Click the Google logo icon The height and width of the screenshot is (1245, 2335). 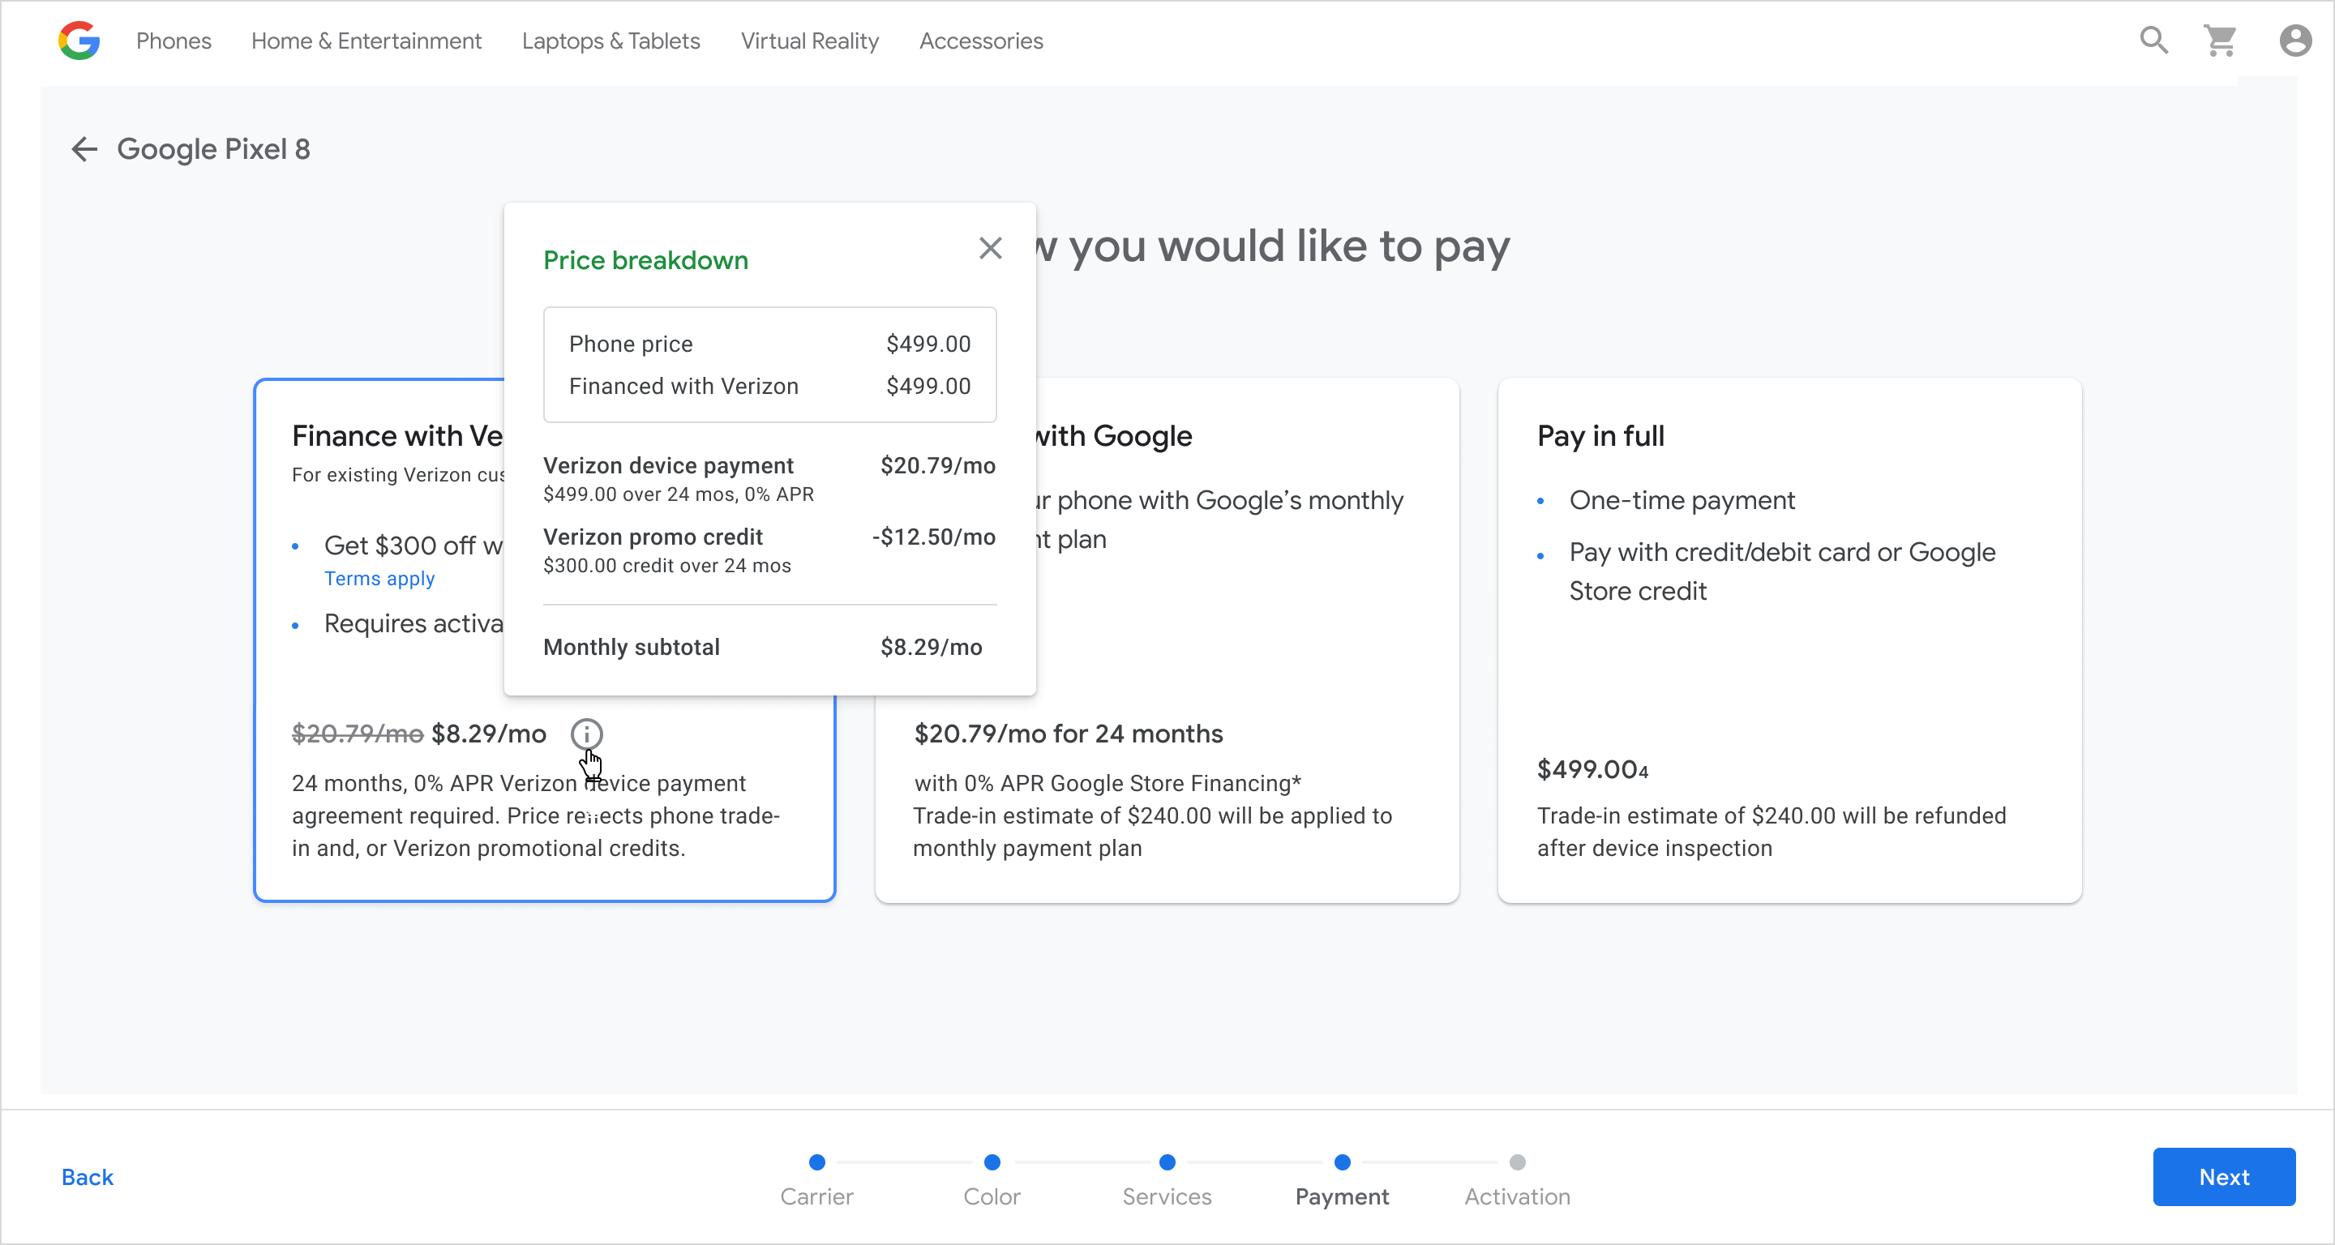coord(79,41)
